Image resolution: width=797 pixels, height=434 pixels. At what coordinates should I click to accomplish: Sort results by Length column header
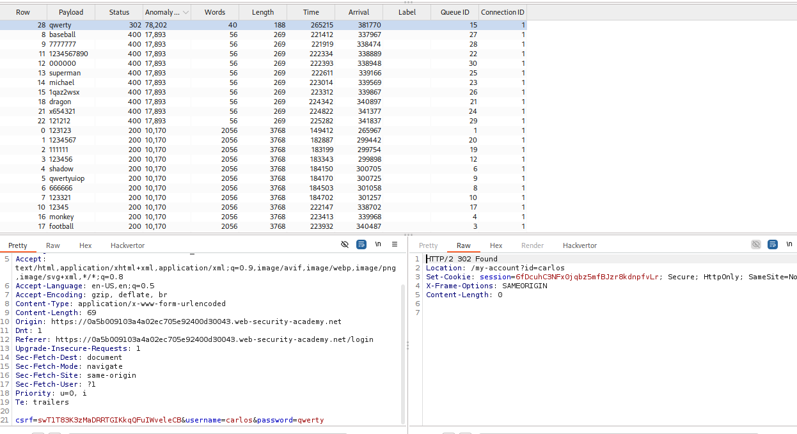click(262, 12)
